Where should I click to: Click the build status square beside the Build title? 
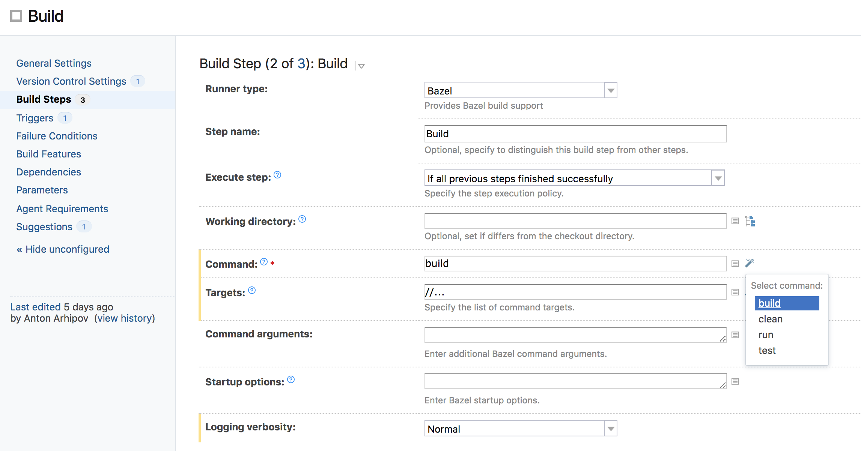pyautogui.click(x=17, y=16)
